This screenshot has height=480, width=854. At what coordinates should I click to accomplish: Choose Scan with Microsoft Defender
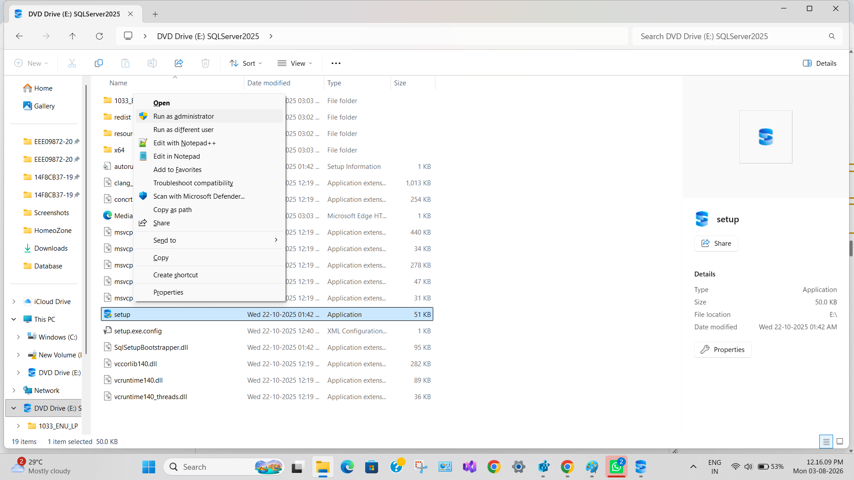tap(209, 196)
